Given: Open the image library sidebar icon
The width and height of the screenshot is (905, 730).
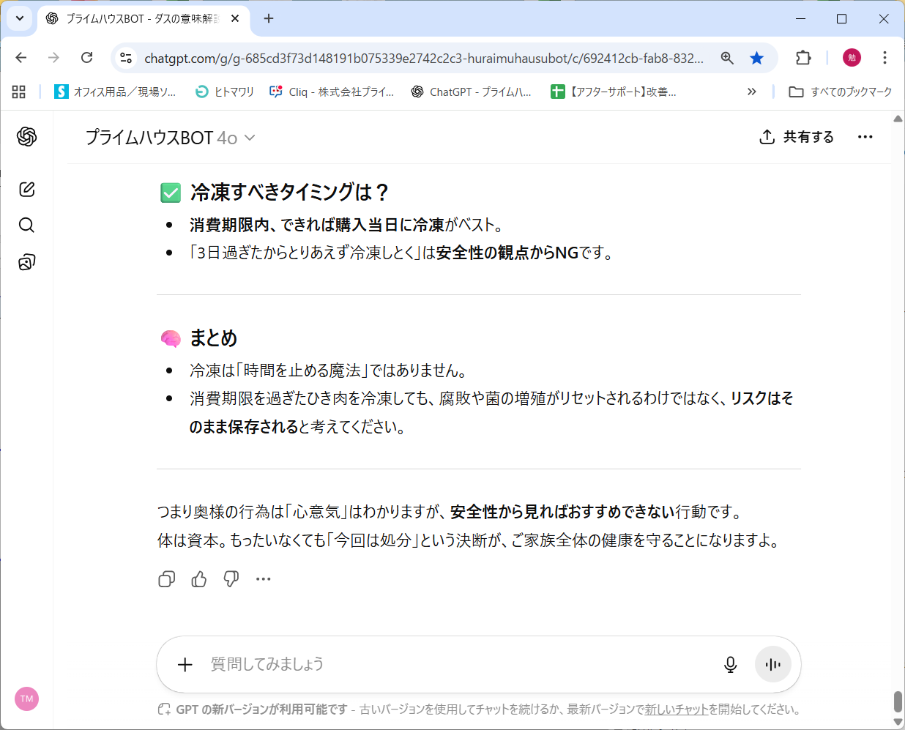Looking at the screenshot, I should coord(27,262).
